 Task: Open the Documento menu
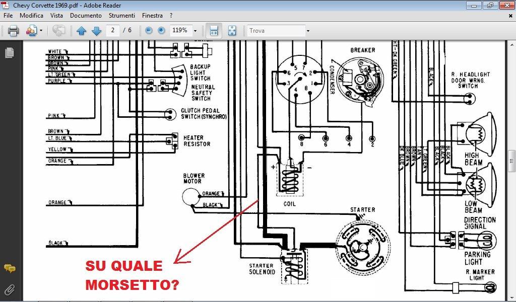(86, 16)
